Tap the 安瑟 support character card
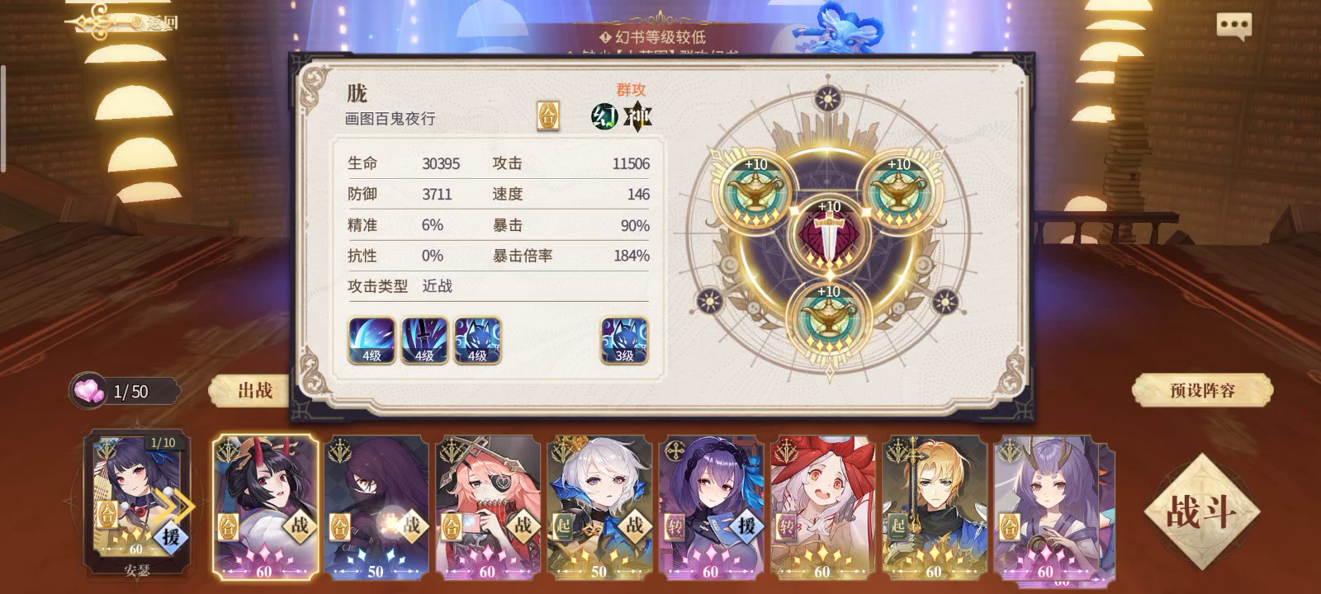Image resolution: width=1321 pixels, height=594 pixels. (x=137, y=502)
